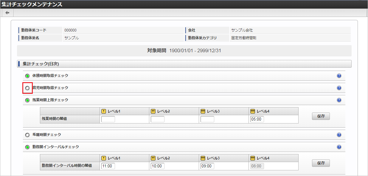Click レベル1 warning icon in 勤務間インターバル table
Viewport: 368px width, 176px height.
click(x=104, y=158)
